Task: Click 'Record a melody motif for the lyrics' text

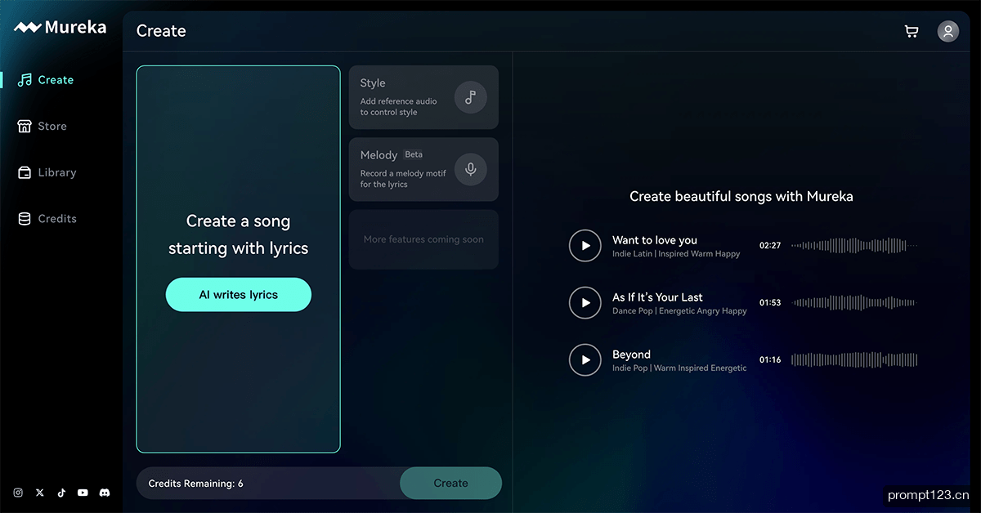Action: coord(403,179)
